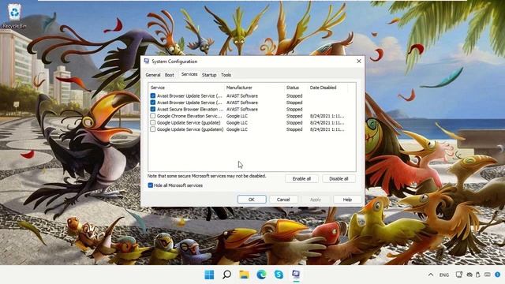
Task: Select the Services tab
Action: click(x=189, y=74)
